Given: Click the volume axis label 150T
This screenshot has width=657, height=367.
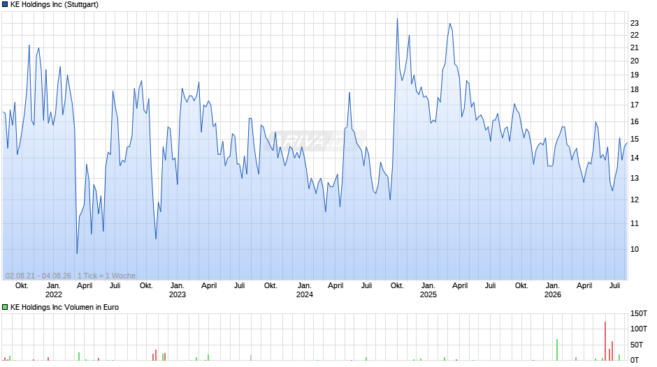Looking at the screenshot, I should click(639, 313).
